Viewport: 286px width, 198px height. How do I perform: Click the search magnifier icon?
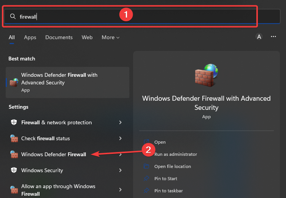click(x=13, y=16)
